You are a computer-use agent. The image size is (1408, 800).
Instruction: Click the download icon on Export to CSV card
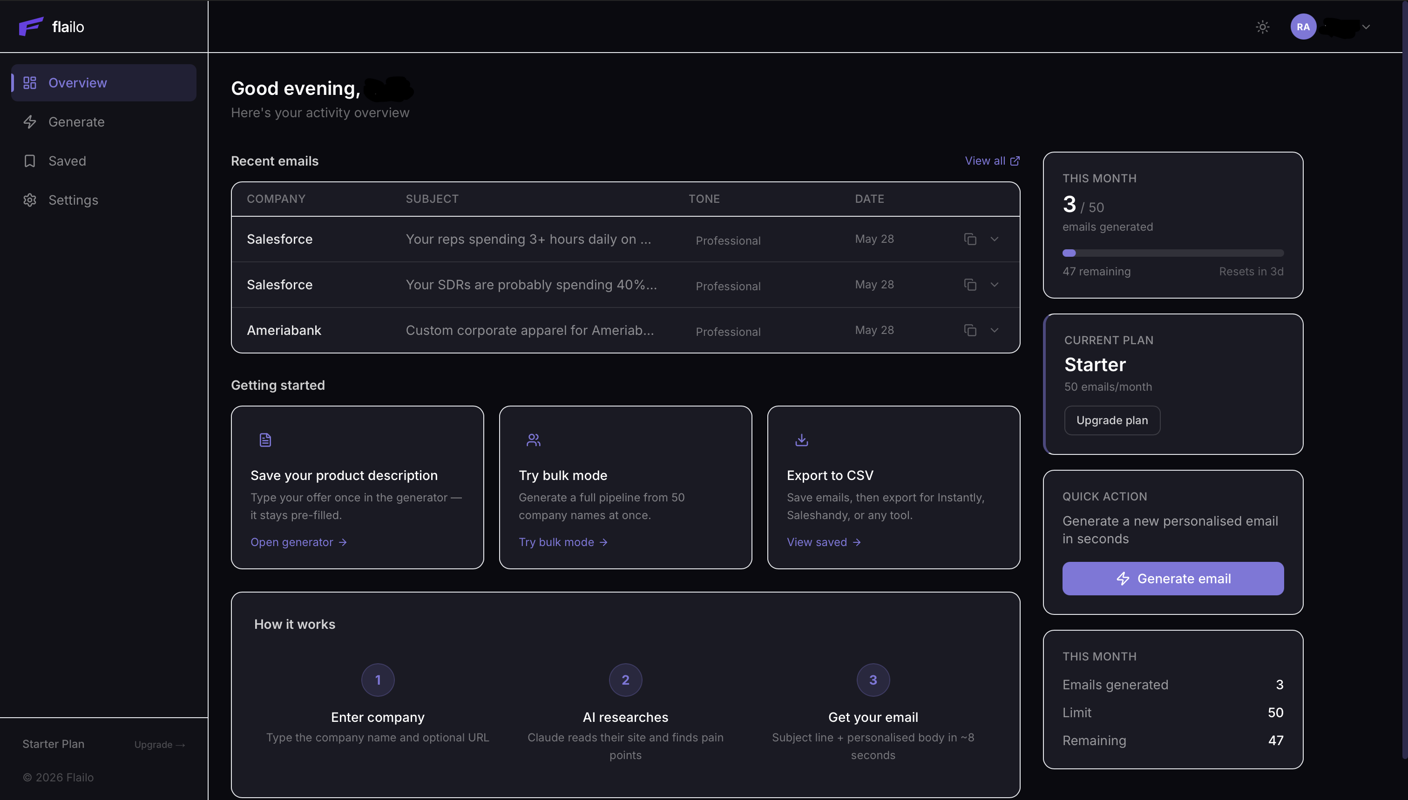tap(801, 440)
